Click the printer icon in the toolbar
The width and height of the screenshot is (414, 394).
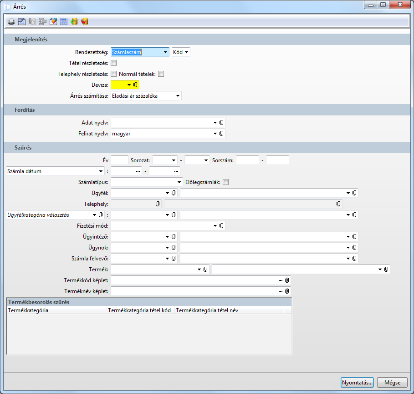tap(11, 21)
